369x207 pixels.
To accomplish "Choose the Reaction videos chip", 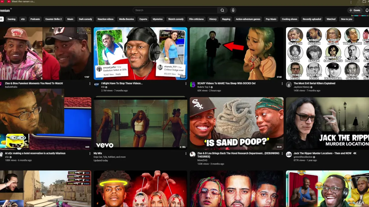I will [106, 19].
